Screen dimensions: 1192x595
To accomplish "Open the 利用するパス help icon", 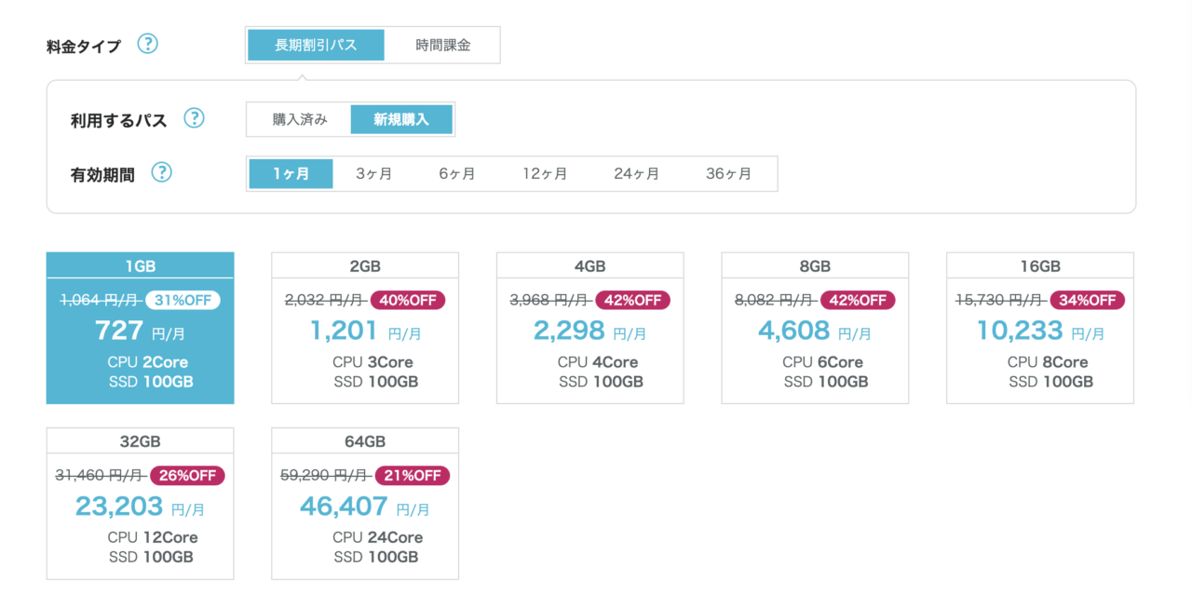I will pyautogui.click(x=194, y=119).
